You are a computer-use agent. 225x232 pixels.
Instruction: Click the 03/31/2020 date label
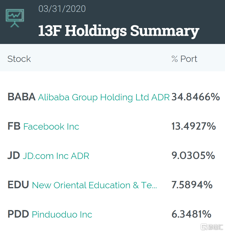pyautogui.click(x=62, y=9)
